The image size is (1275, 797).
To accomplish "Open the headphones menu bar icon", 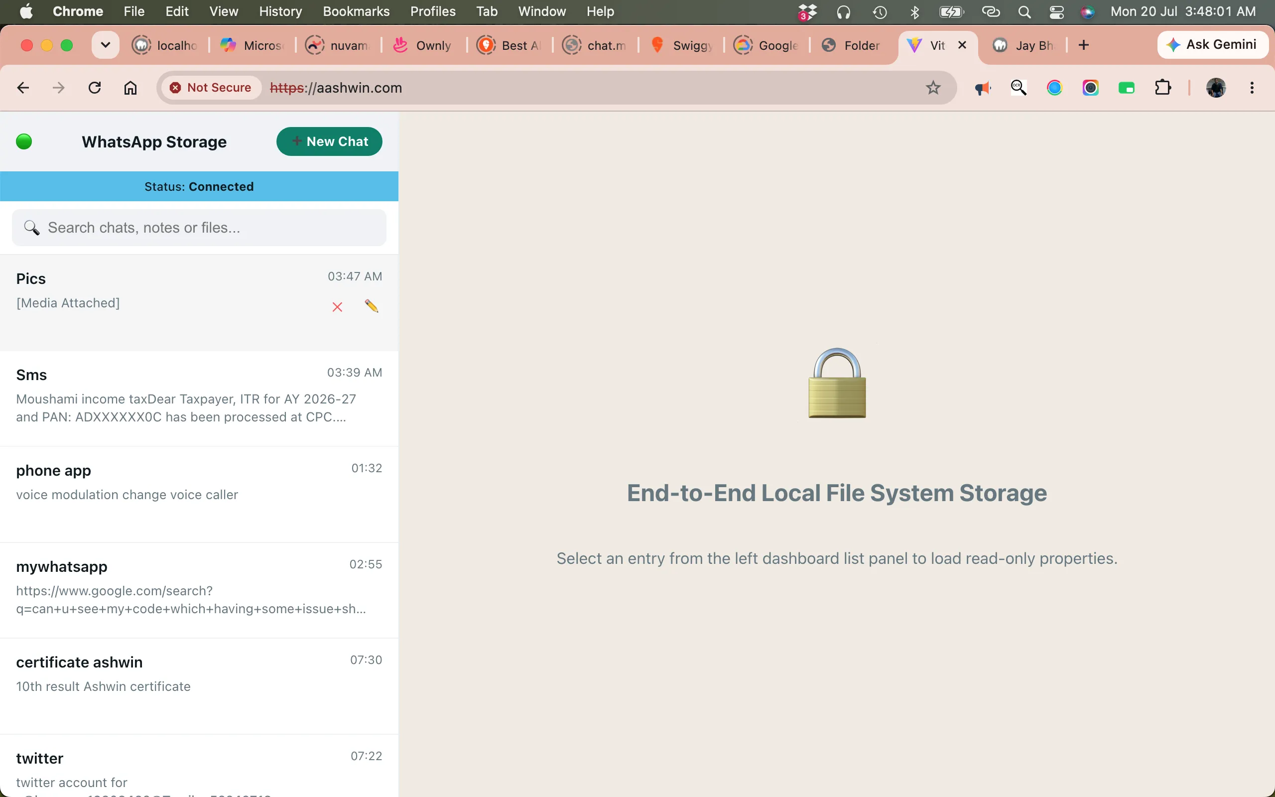I will 844,11.
